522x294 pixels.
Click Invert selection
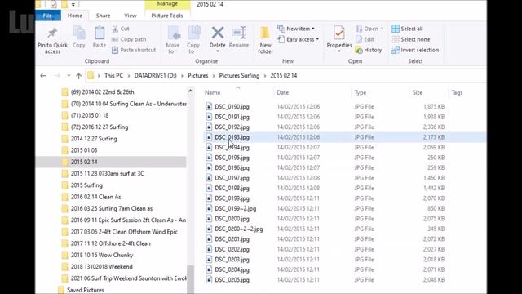(x=415, y=50)
